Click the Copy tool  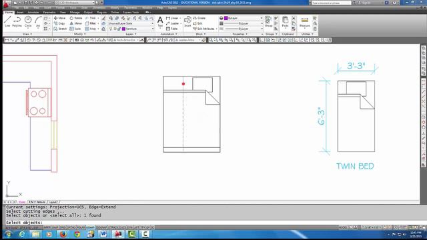(59, 23)
